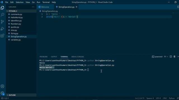The height and width of the screenshot is (100, 179).
Task: Click the highlighted 'Hello World!' terminal output
Action: [47, 67]
